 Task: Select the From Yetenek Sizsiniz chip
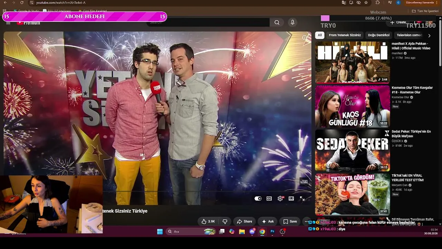click(345, 35)
